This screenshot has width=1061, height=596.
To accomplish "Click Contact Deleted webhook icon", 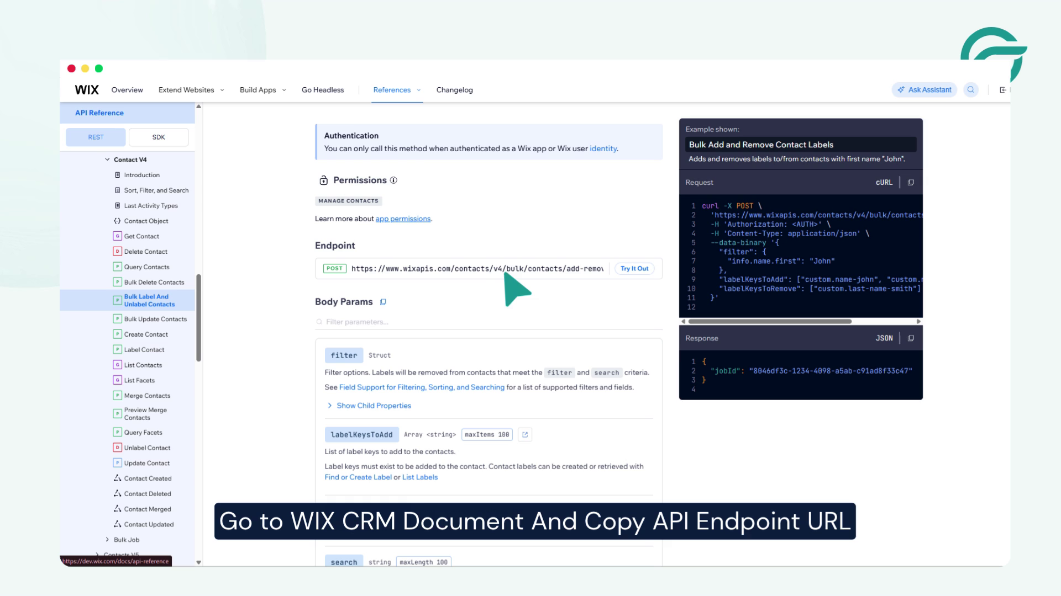I will (x=117, y=493).
